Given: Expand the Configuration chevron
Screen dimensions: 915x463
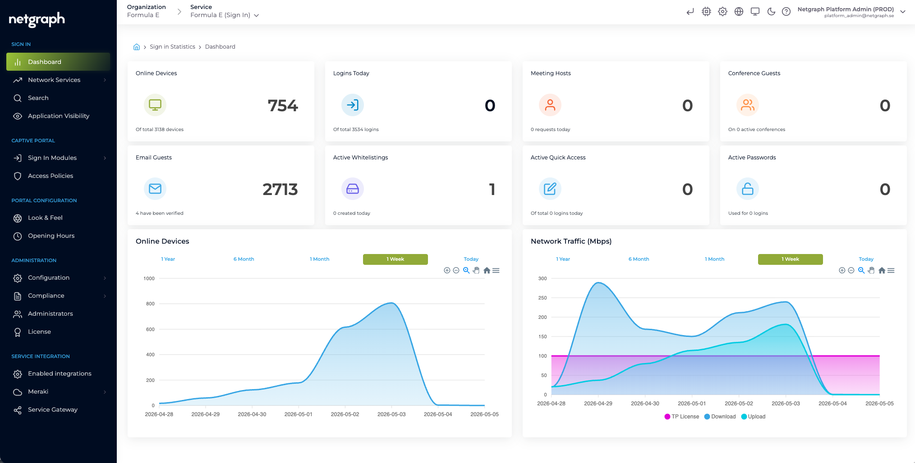Looking at the screenshot, I should 105,278.
